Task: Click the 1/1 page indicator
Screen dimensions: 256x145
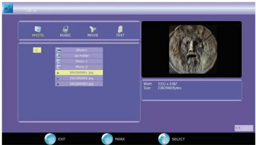Action: [244, 128]
